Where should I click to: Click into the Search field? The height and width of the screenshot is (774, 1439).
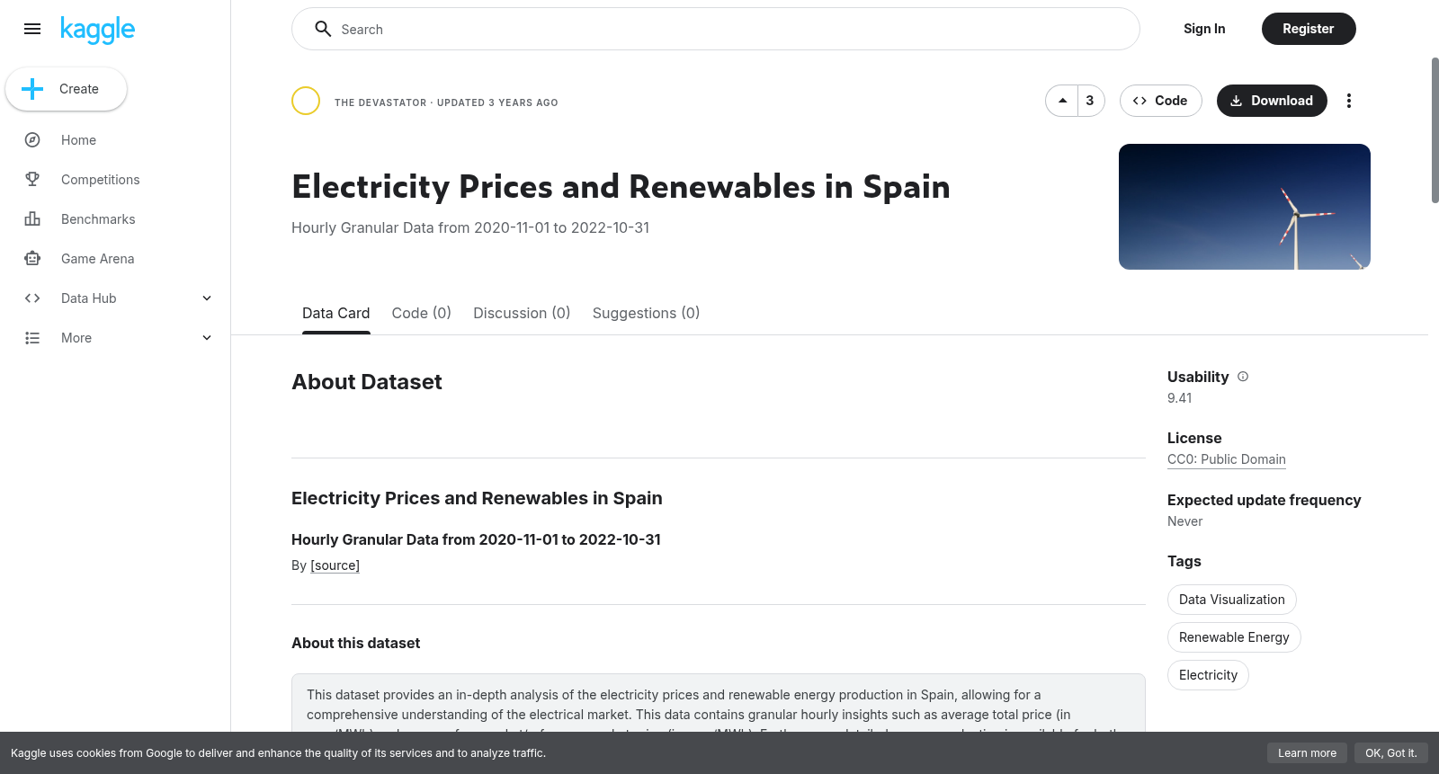pyautogui.click(x=716, y=29)
